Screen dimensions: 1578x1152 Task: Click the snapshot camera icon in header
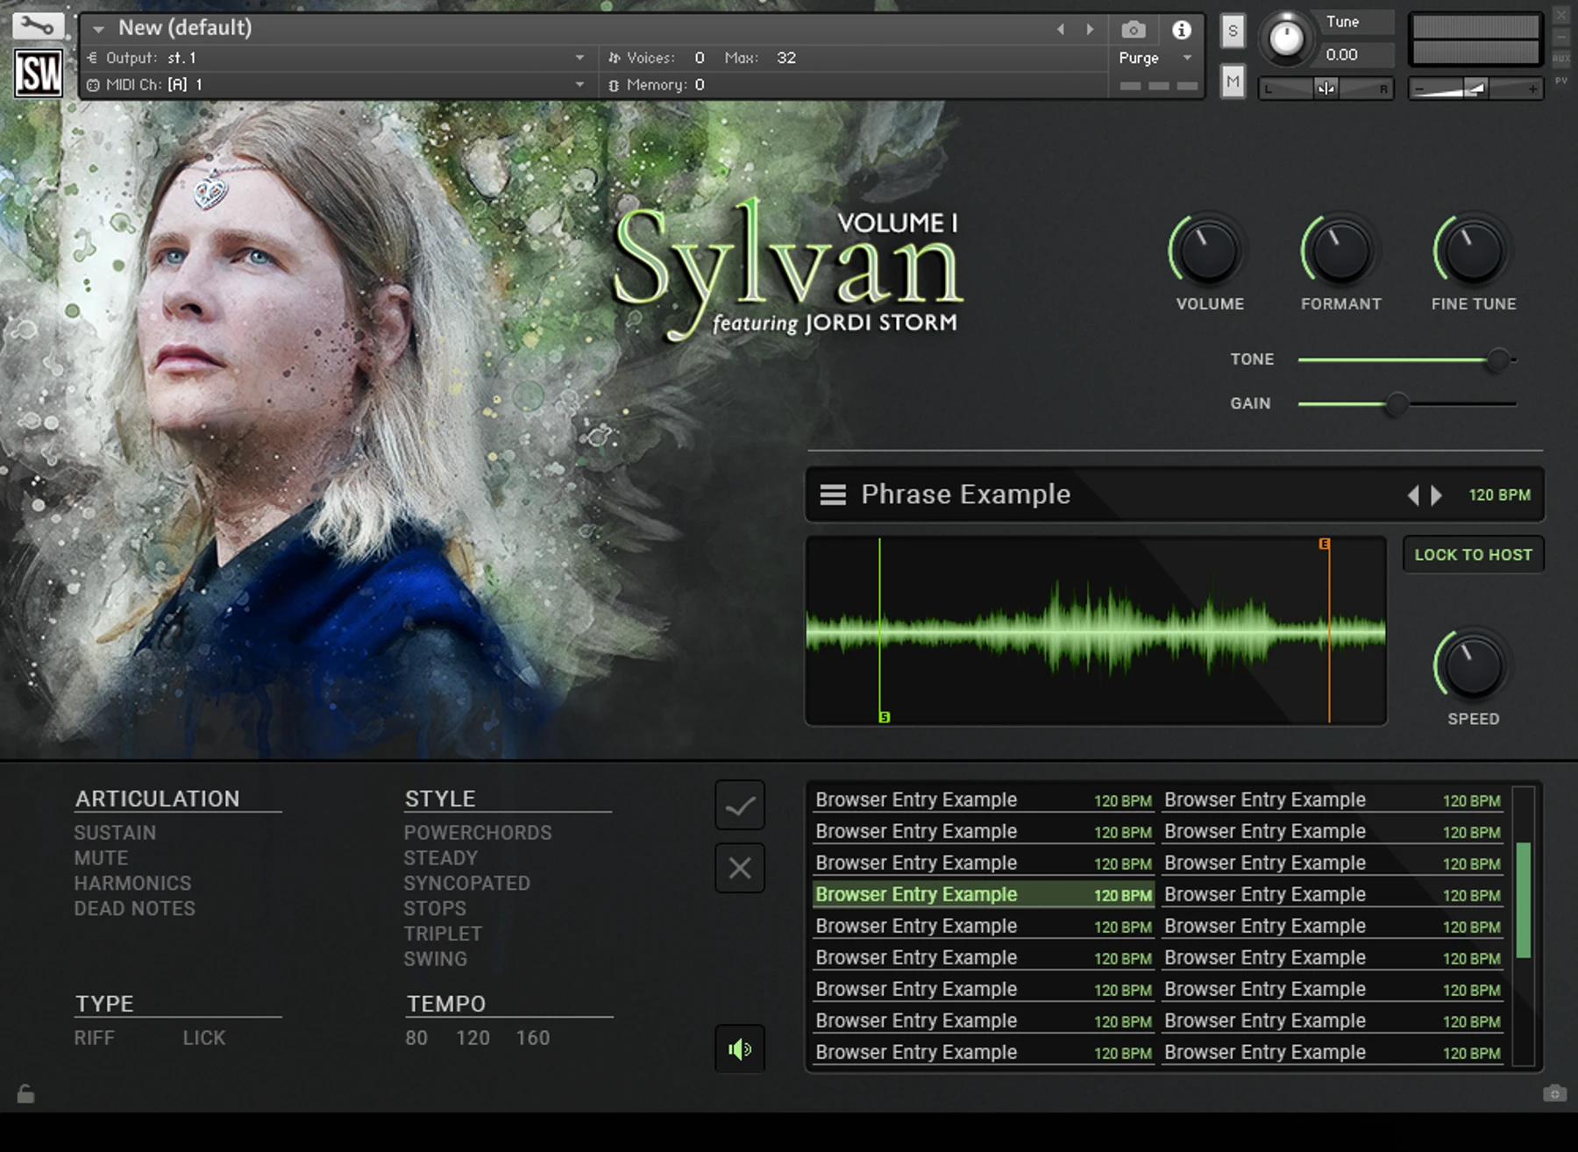(1134, 30)
